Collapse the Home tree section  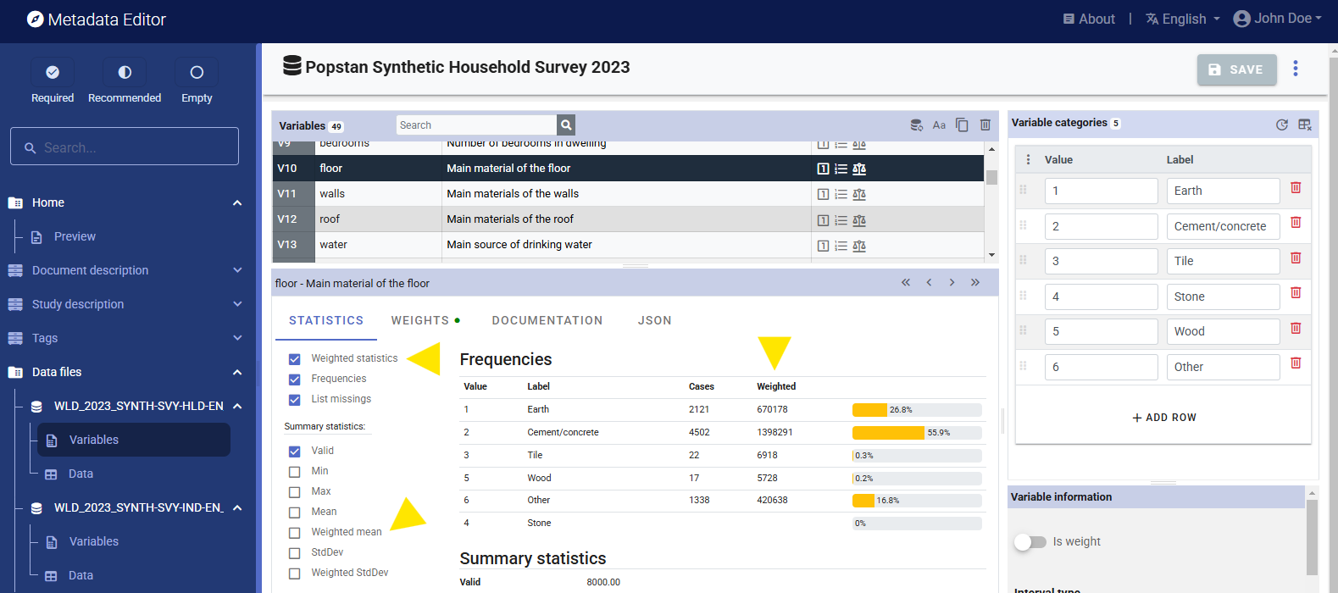coord(237,202)
